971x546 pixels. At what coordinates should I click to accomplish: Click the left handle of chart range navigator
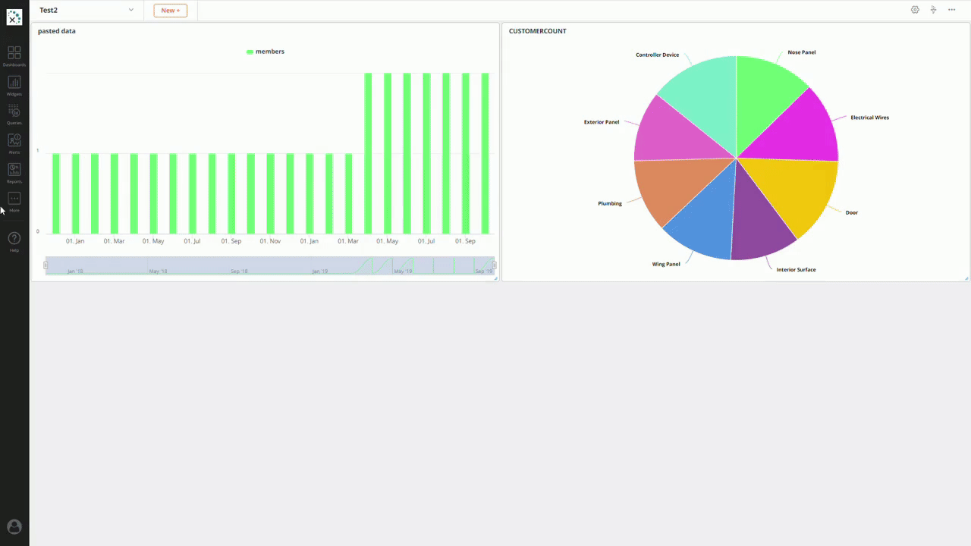click(x=46, y=265)
